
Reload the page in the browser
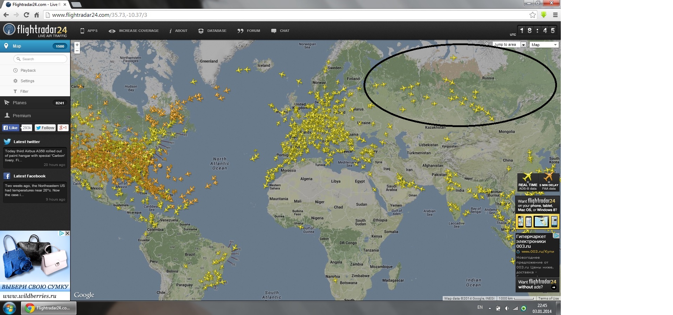(26, 15)
